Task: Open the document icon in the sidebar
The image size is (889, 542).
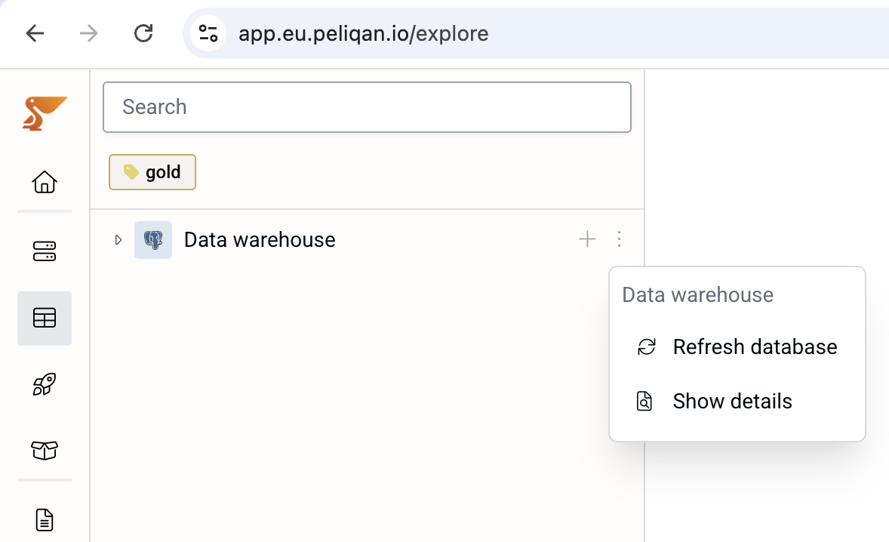Action: point(45,520)
